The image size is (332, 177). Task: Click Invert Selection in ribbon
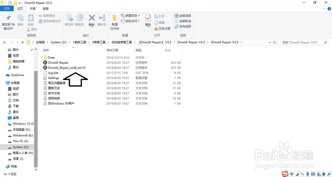183,27
